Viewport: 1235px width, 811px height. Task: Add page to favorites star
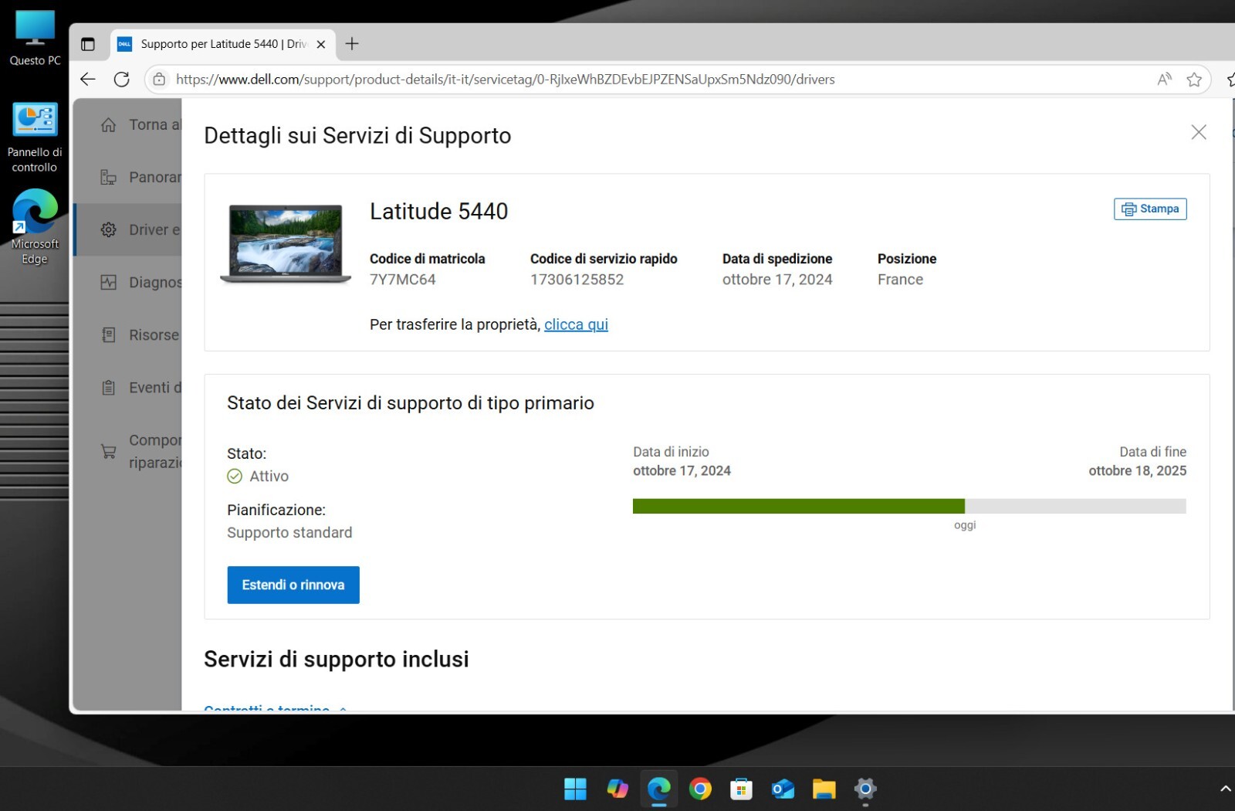[x=1194, y=79]
